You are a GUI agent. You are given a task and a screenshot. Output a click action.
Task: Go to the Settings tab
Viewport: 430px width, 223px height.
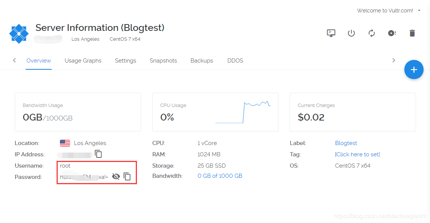126,61
